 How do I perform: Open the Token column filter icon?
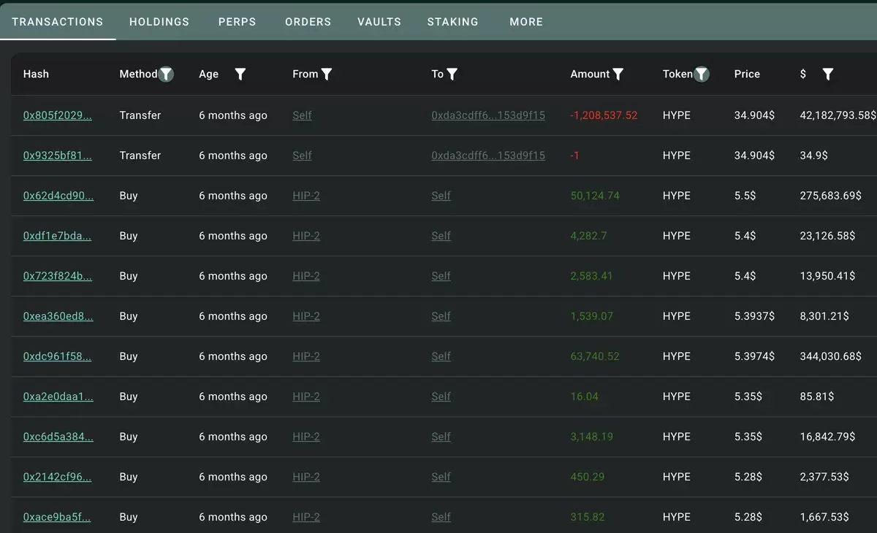tap(702, 74)
